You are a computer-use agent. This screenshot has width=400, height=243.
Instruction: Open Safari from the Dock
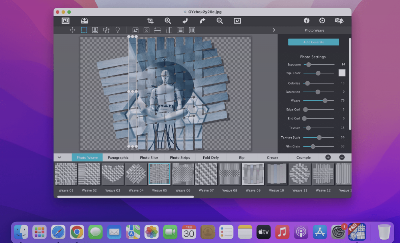pos(58,232)
